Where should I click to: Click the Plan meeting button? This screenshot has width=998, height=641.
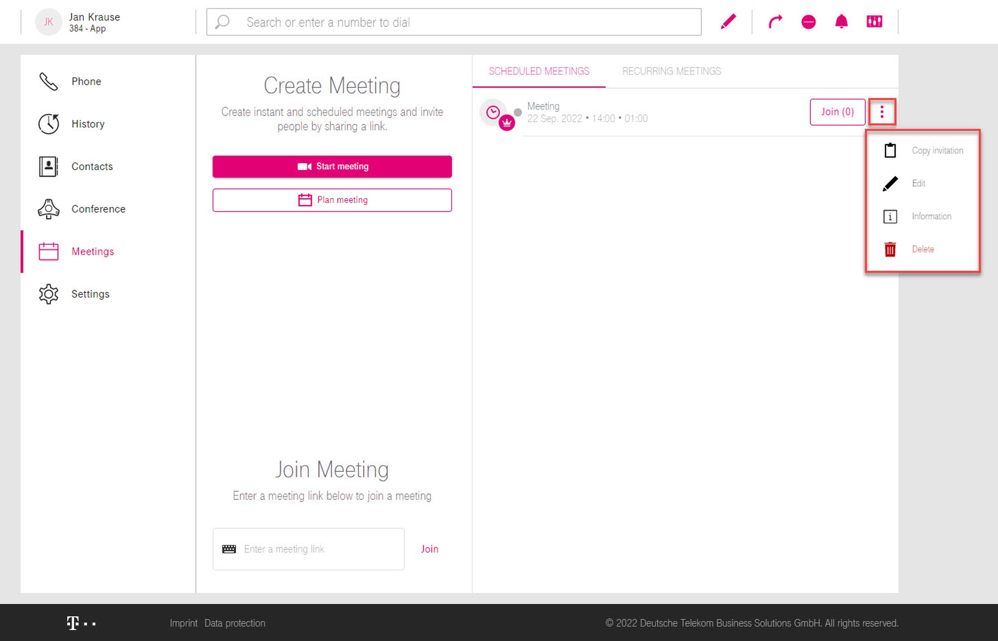[x=332, y=200]
